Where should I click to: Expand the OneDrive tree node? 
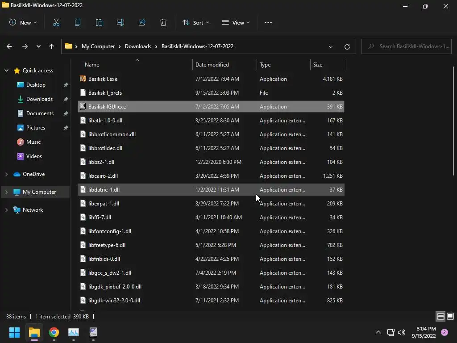coord(6,174)
